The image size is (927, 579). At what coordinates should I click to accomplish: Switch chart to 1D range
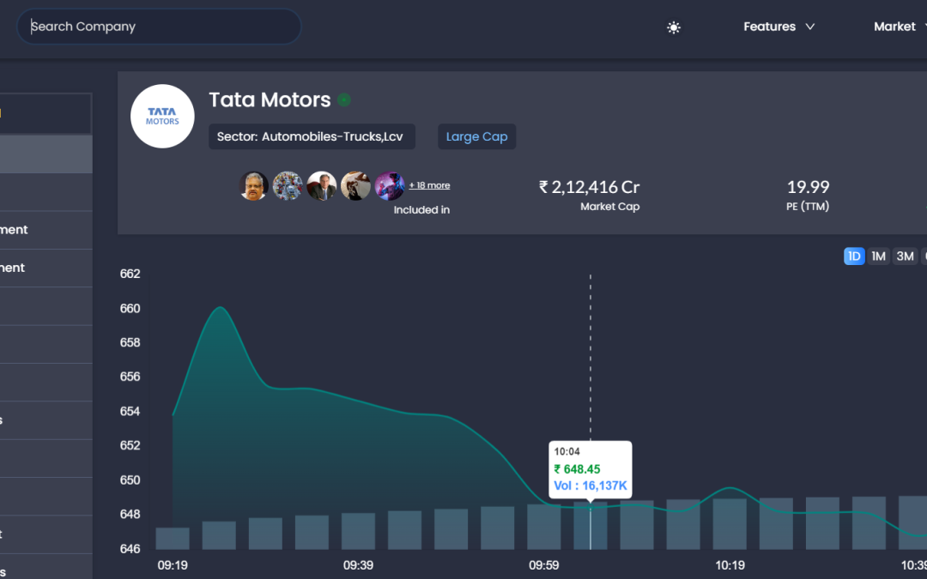tap(854, 256)
